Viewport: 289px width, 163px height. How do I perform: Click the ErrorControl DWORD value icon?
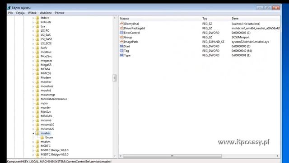coord(121,33)
